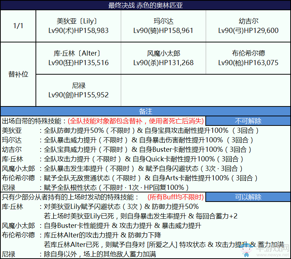291x259 pixels.
Task: Click the 玛尔达 Lv90(骑) cell
Action: click(x=163, y=26)
